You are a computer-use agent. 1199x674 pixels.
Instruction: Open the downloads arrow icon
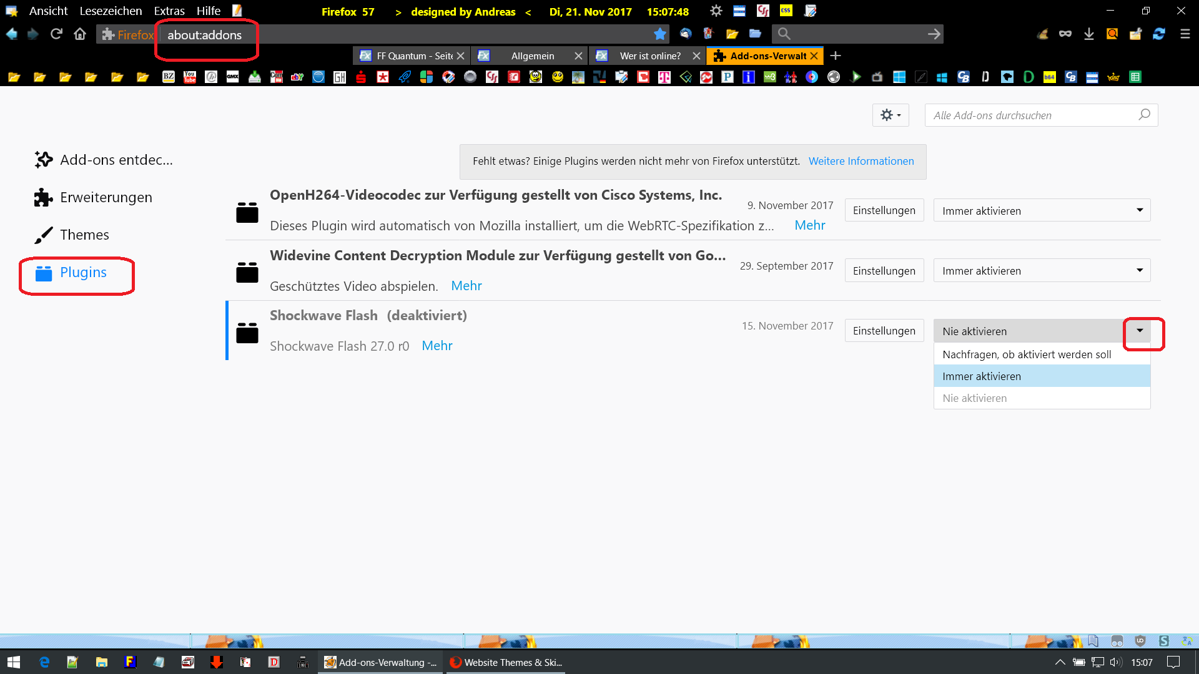pos(1088,34)
